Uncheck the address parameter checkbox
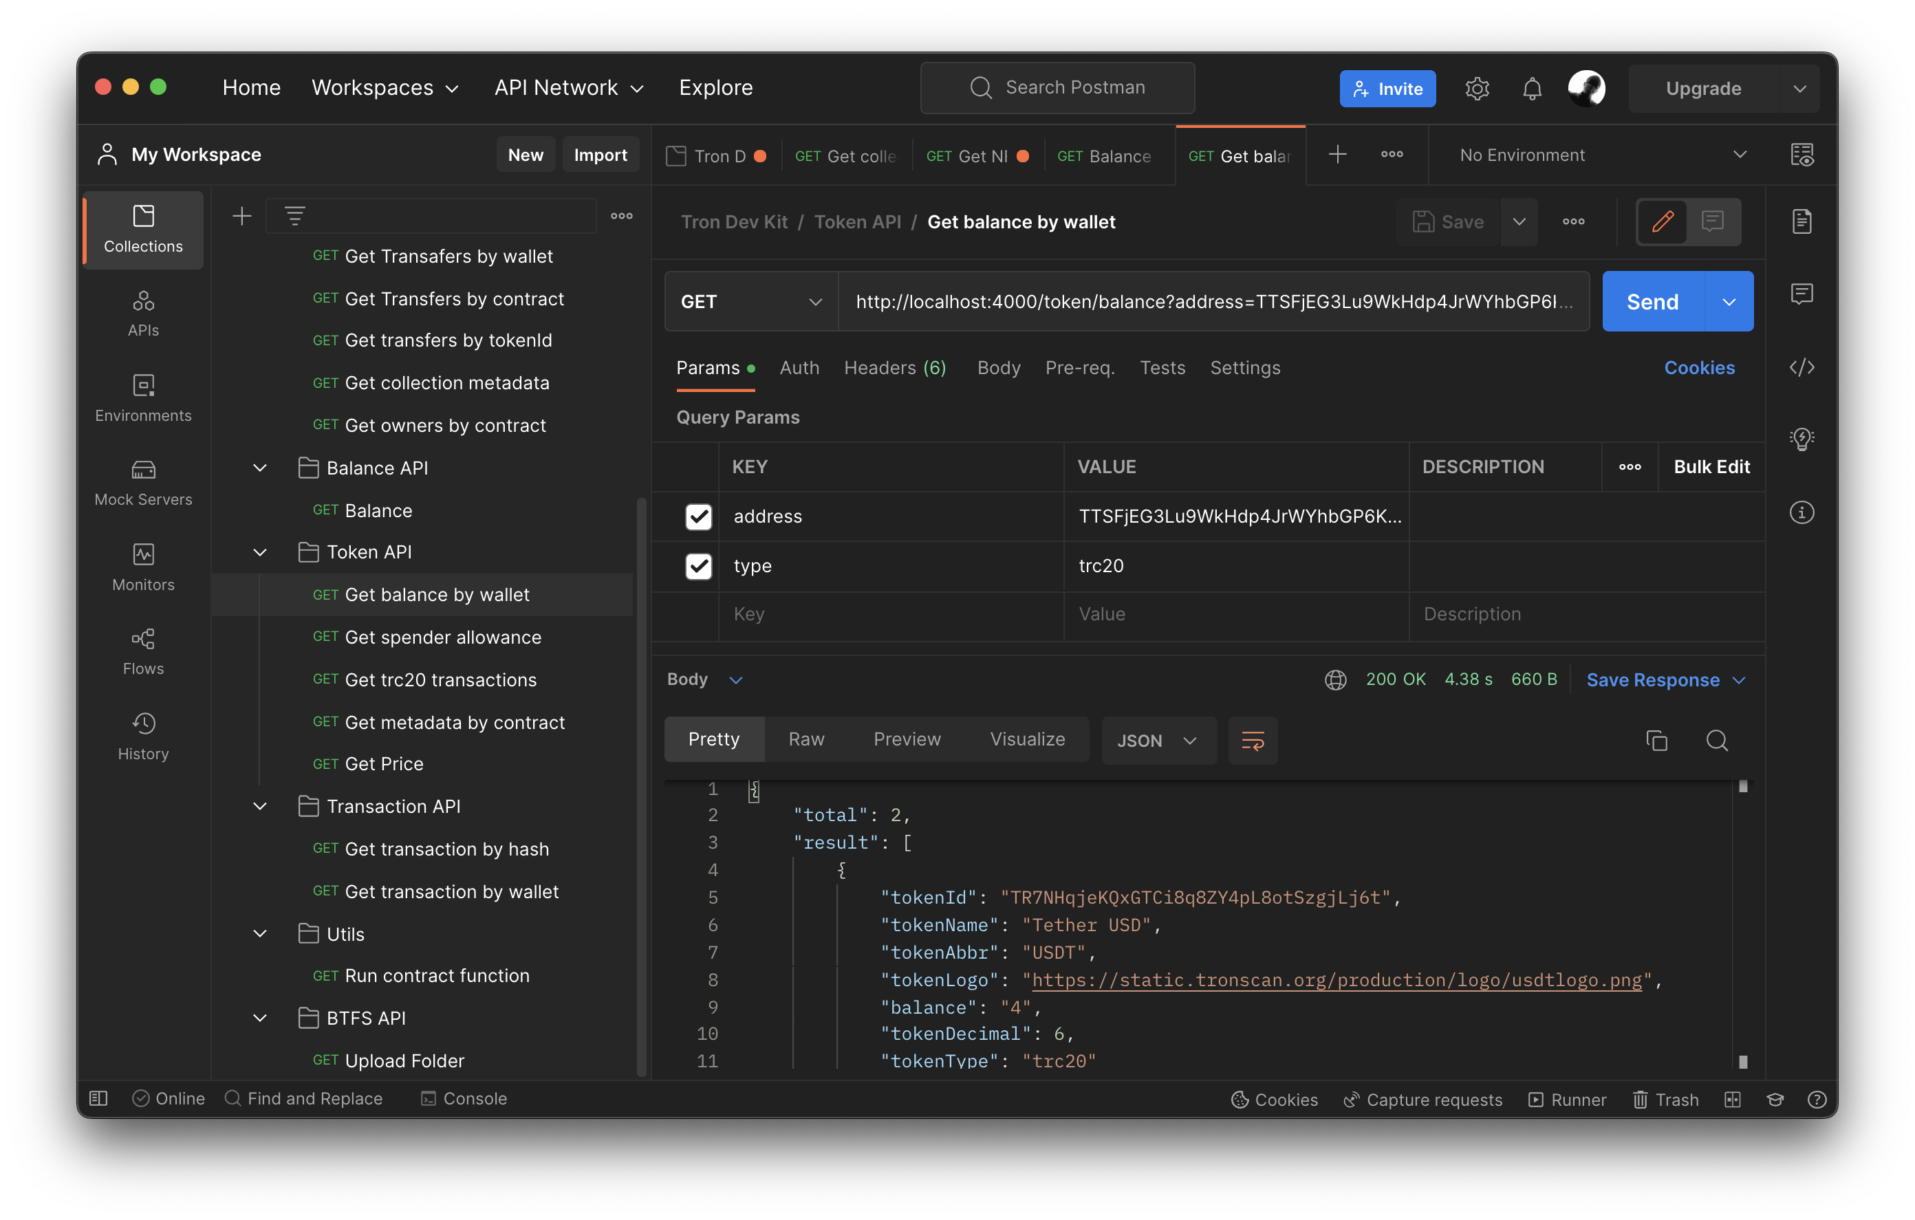Image resolution: width=1915 pixels, height=1220 pixels. [698, 516]
